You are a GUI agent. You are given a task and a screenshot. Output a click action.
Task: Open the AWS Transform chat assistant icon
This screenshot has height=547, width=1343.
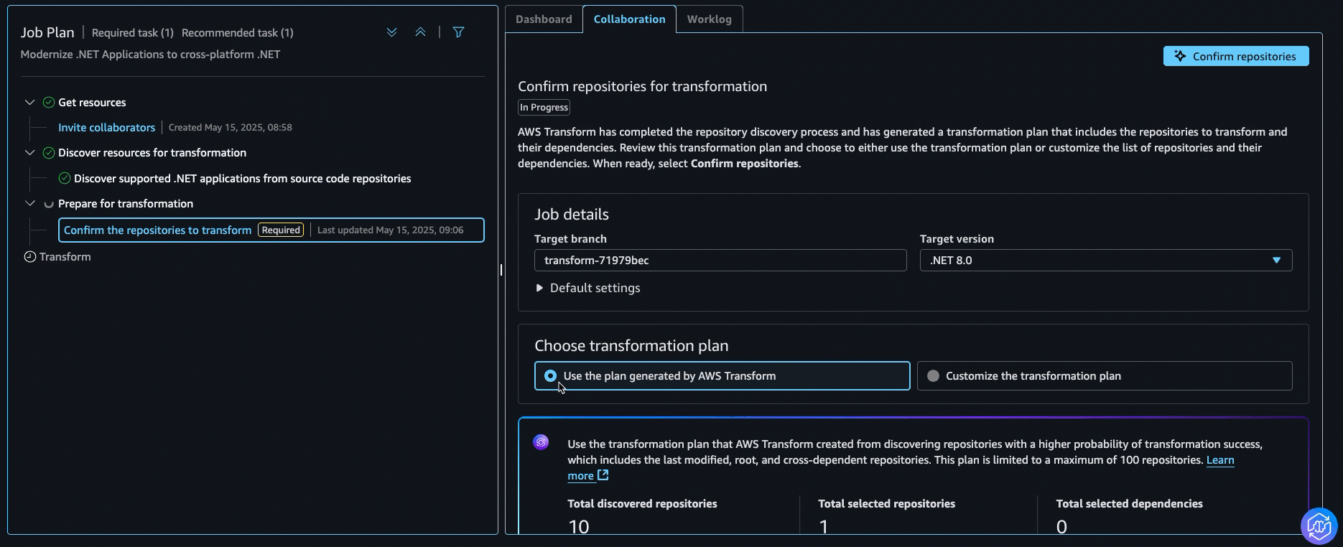pos(1319,526)
